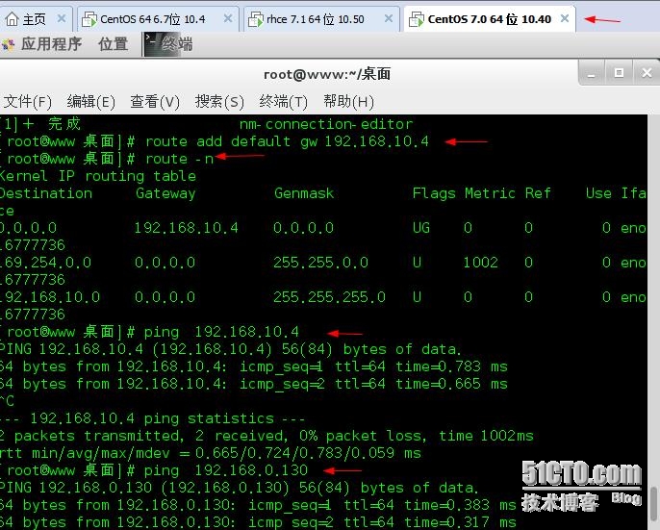Click the 'ping 192.168.10.4' command
The image size is (660, 530).
click(221, 332)
